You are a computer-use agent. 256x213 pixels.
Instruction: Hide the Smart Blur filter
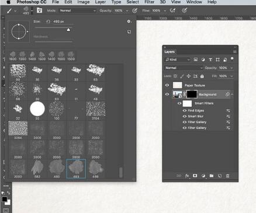pyautogui.click(x=185, y=116)
